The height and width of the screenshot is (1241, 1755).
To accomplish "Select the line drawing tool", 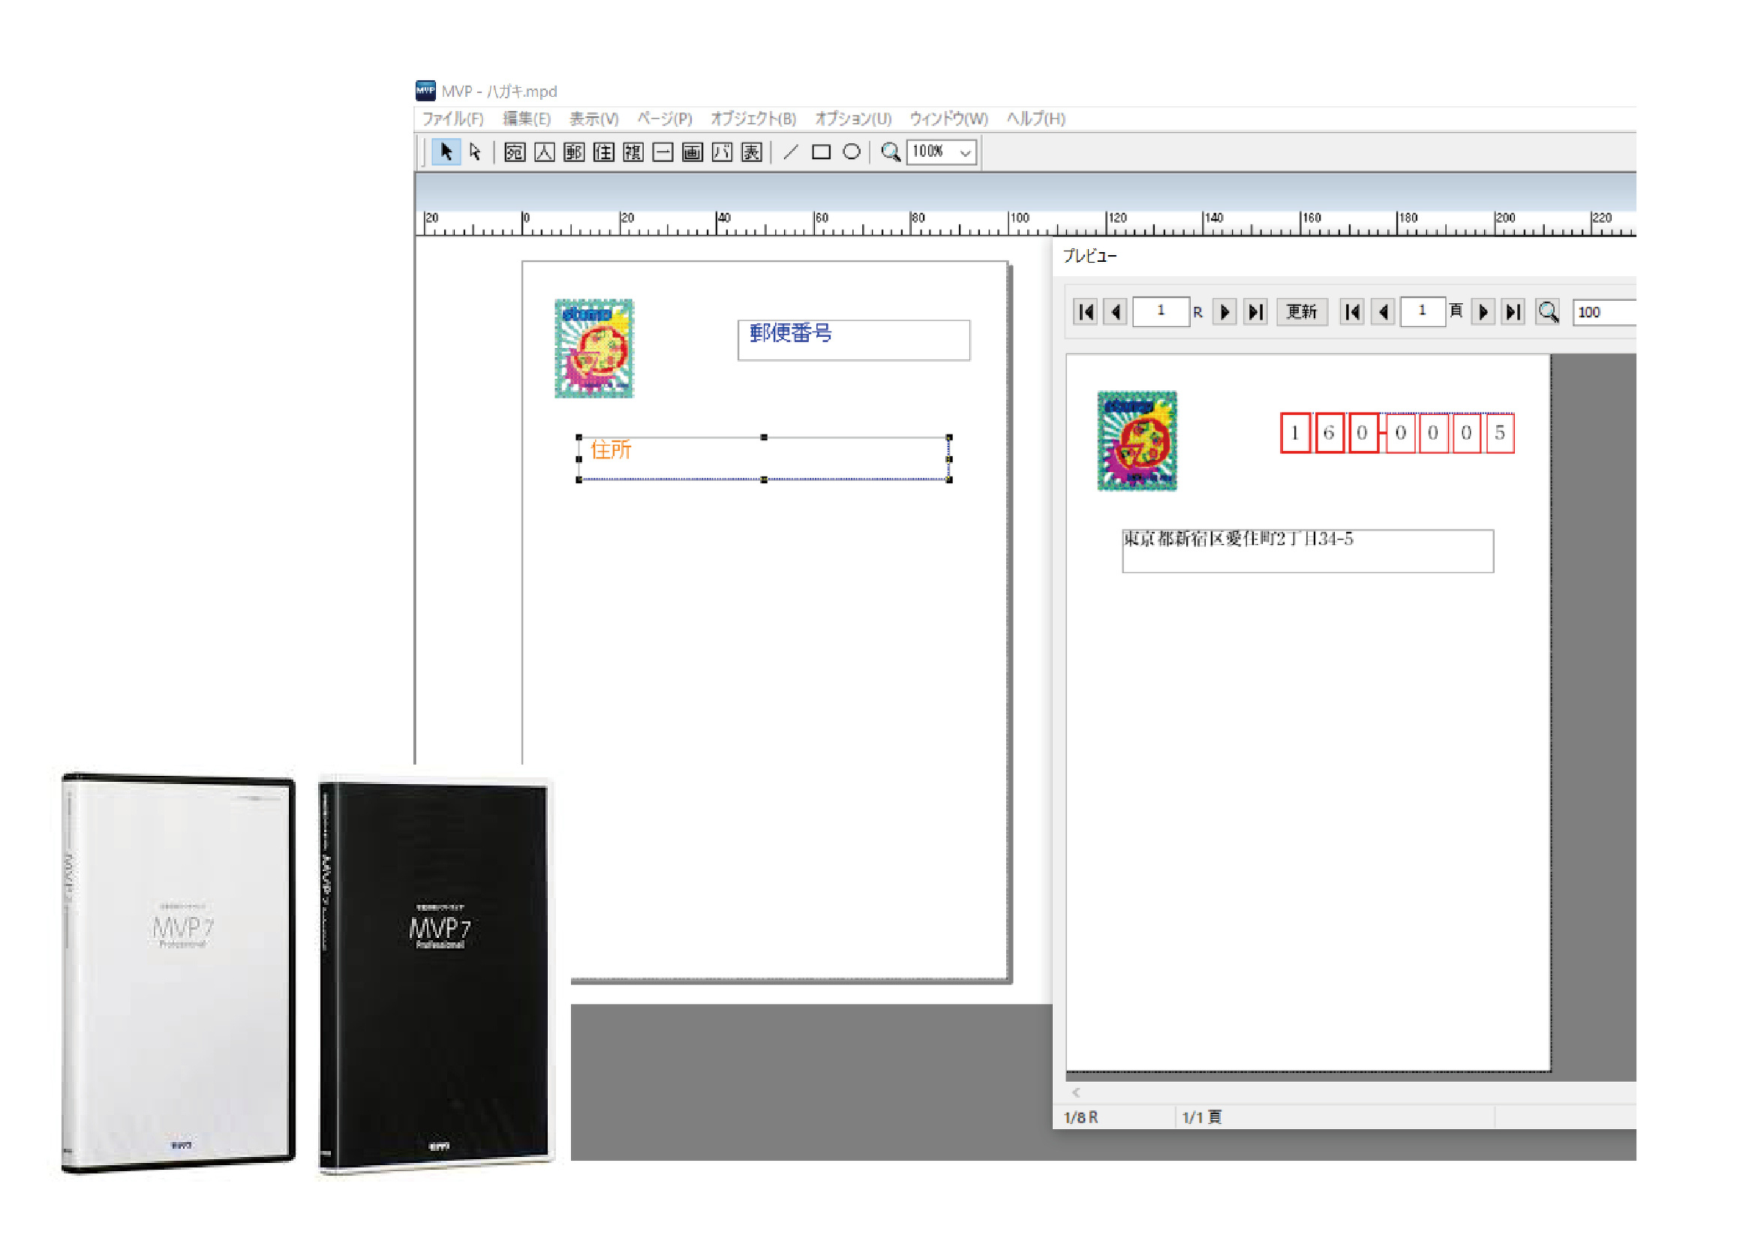I will 791,152.
